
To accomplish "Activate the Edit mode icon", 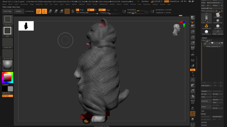I will point(38,11).
